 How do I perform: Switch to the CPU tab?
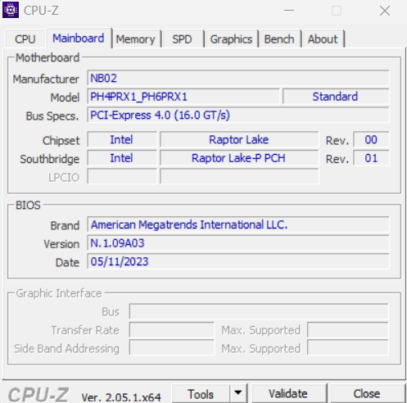(25, 39)
